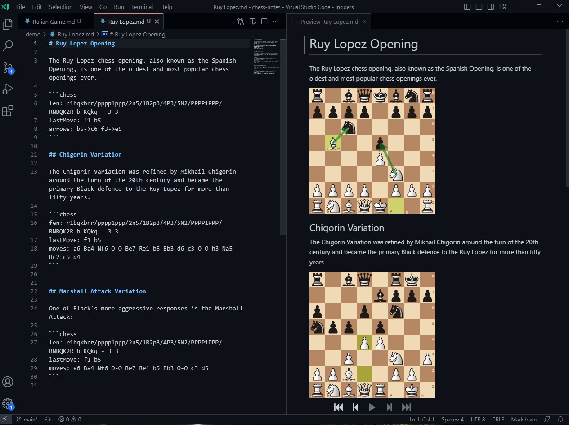Image resolution: width=569 pixels, height=425 pixels.
Task: Toggle Secondary Side Bar layout icon
Action: point(491,7)
